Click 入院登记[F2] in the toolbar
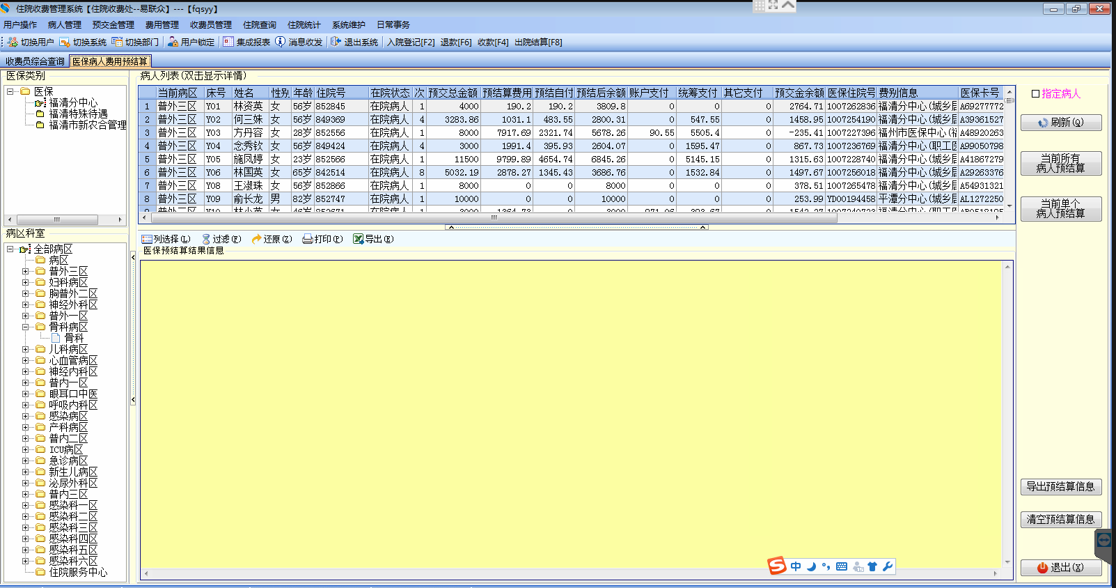The image size is (1116, 588). pyautogui.click(x=411, y=42)
